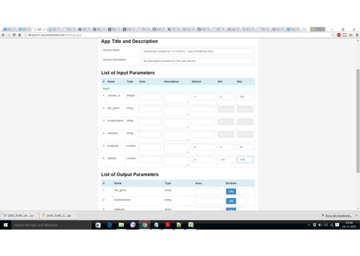
Task: Open the browser home page icon
Action: point(20,35)
